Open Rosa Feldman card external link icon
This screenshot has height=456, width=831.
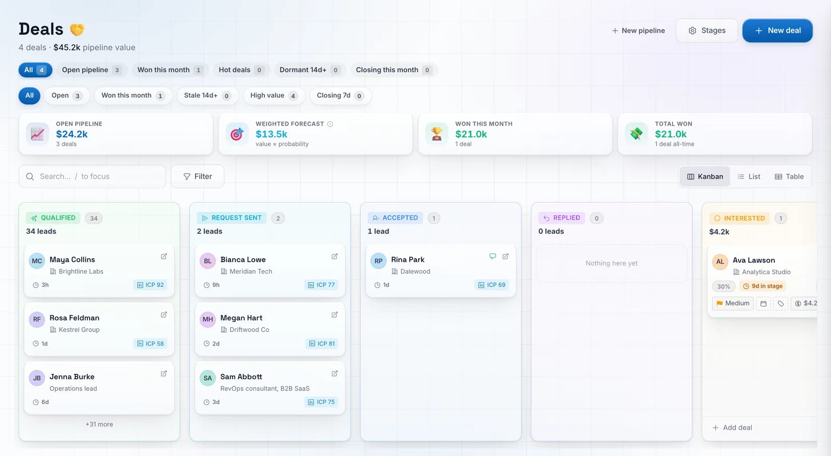[164, 315]
